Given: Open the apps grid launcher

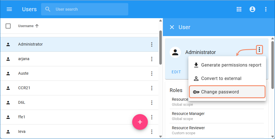Looking at the screenshot, I should point(239,9).
